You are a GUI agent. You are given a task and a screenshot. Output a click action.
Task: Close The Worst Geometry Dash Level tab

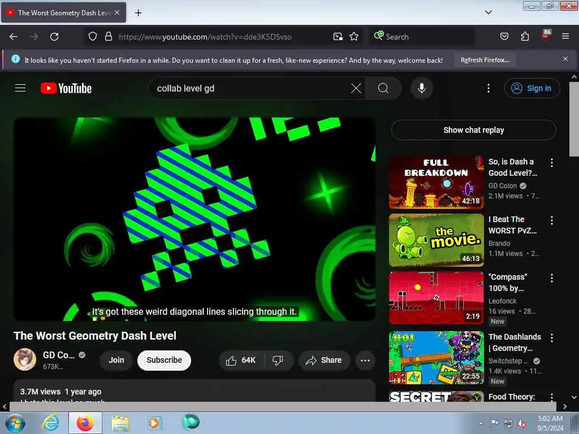116,12
